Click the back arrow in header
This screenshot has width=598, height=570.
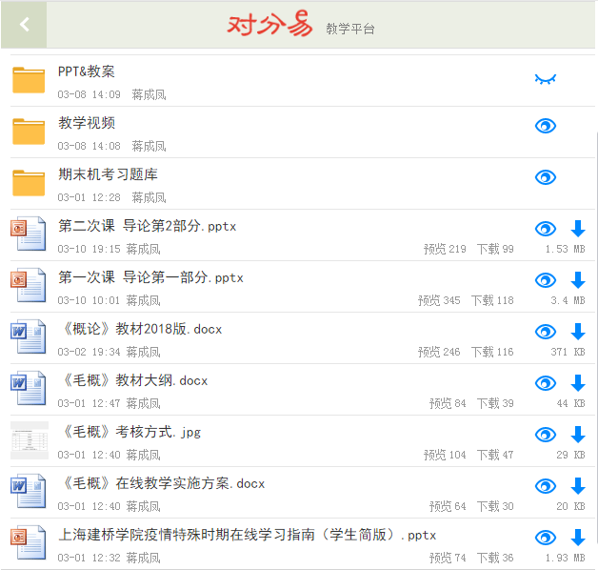(25, 25)
